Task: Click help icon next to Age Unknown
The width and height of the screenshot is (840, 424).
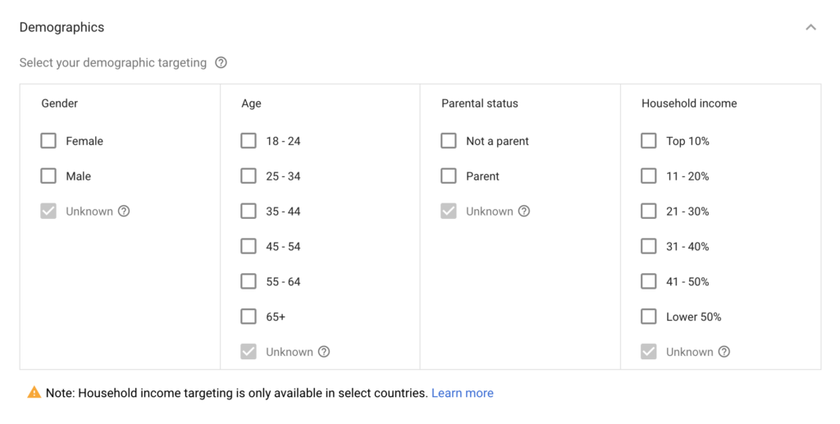Action: click(324, 352)
